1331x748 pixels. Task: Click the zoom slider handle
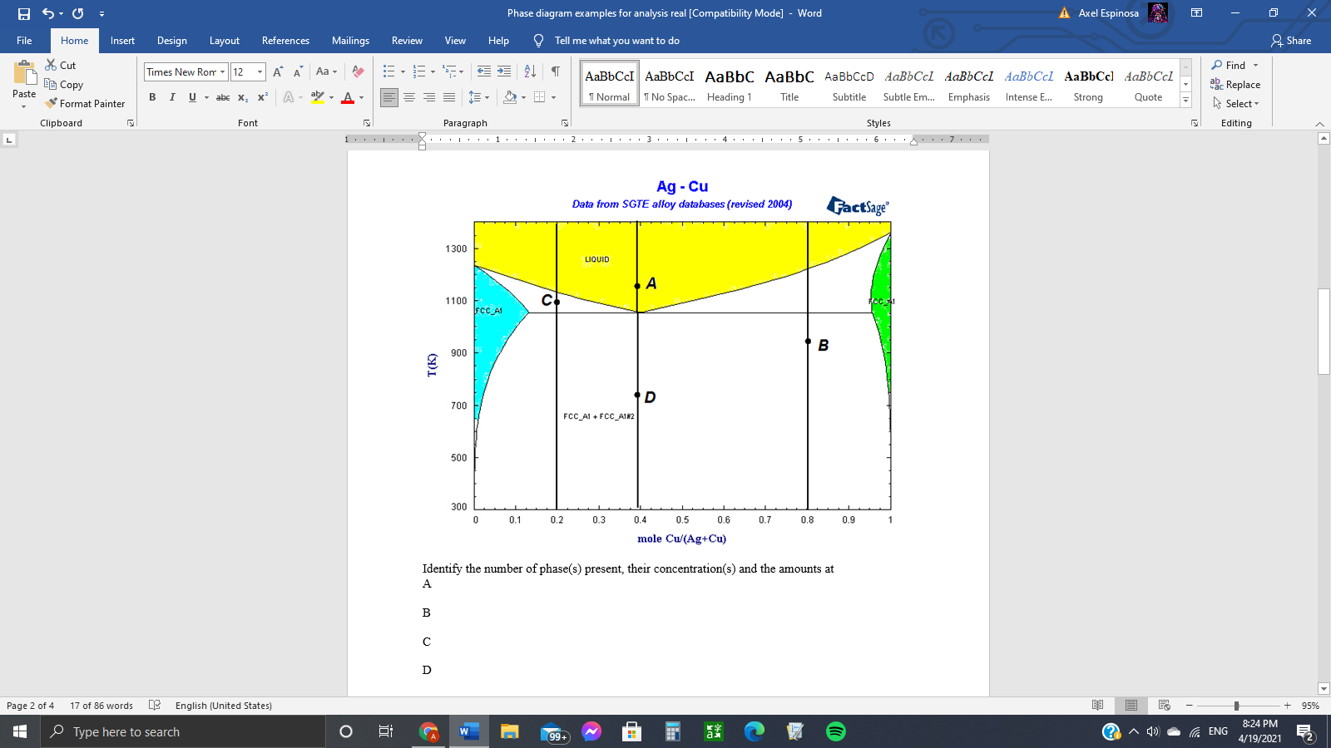(1236, 706)
